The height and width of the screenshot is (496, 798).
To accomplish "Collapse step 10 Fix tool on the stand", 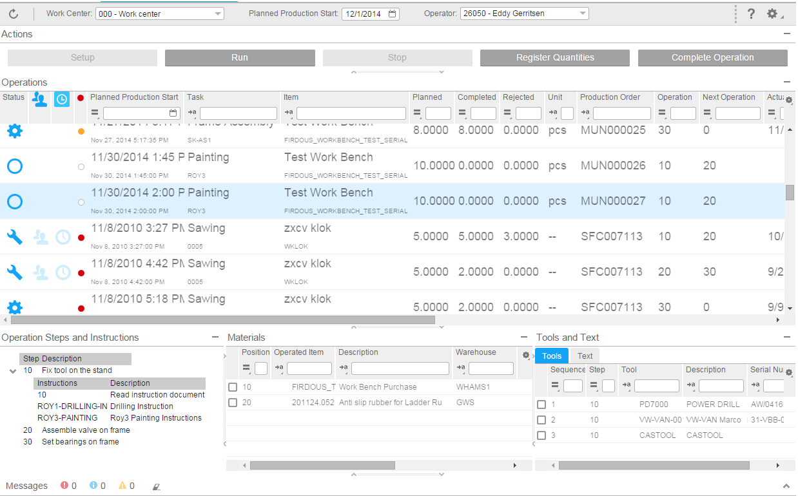I will [x=13, y=371].
